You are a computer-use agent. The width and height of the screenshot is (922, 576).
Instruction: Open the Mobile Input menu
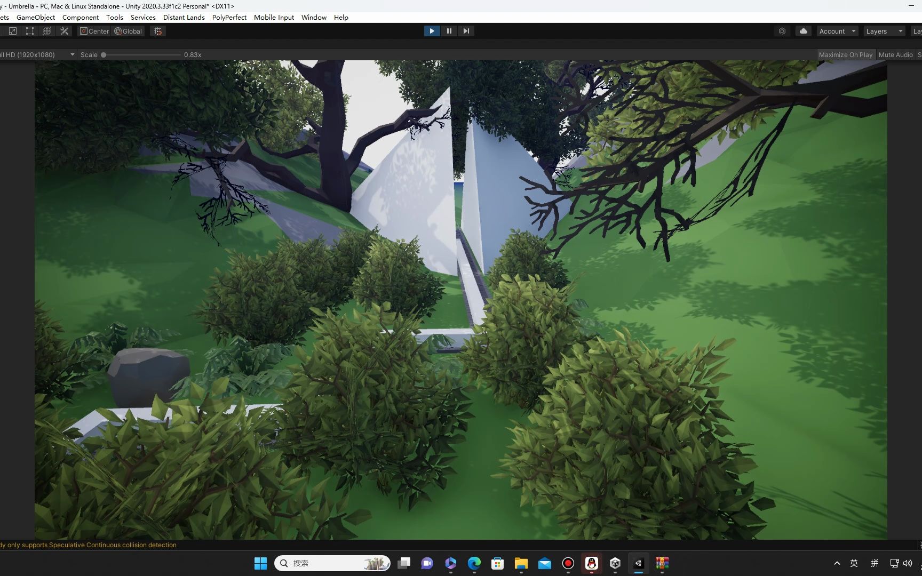274,17
